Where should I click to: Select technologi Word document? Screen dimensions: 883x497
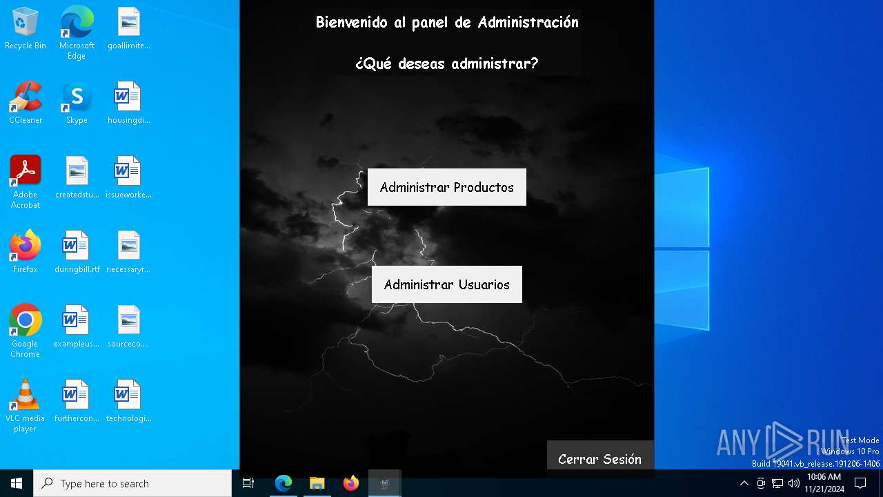tap(128, 401)
